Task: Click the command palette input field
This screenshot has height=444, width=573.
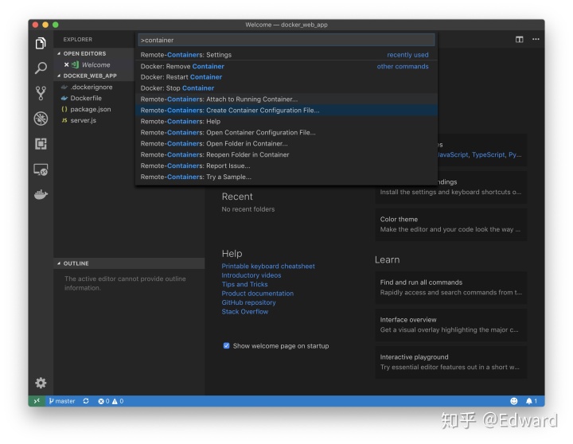Action: [286, 40]
